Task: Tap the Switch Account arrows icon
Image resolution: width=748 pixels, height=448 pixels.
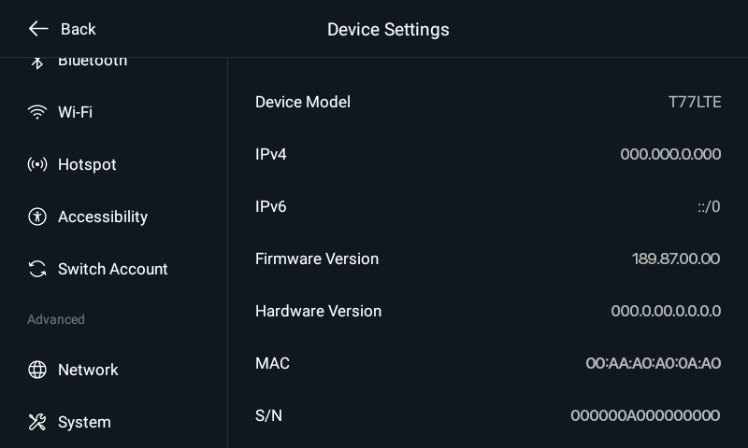Action: point(37,269)
